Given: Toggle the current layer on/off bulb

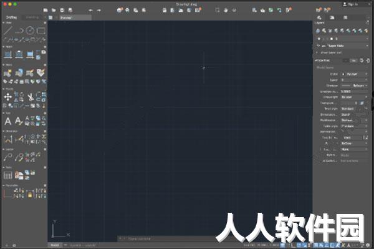Looking at the screenshot, I should coord(319,39).
